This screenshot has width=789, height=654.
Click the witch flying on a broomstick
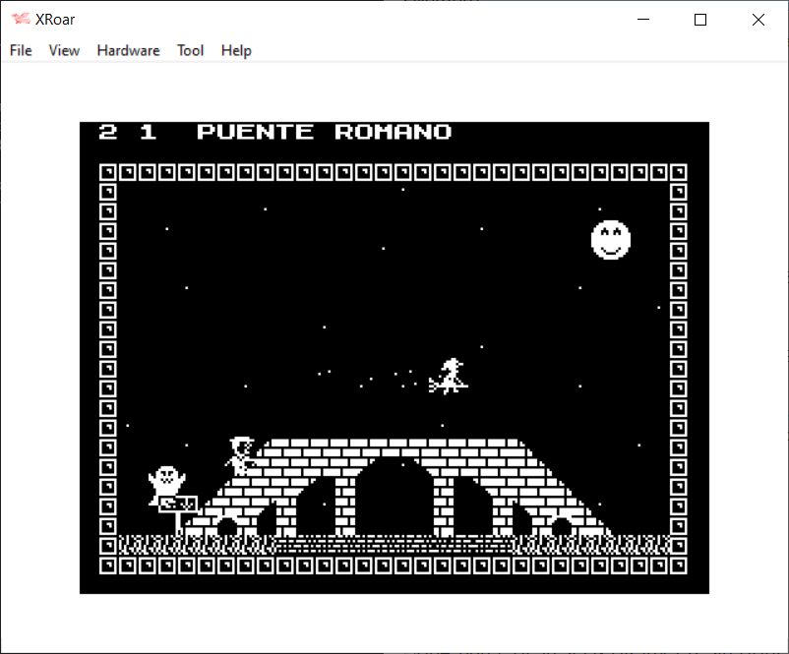pos(449,377)
